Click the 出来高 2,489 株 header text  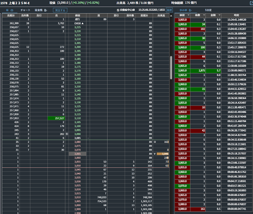pos(135,3)
